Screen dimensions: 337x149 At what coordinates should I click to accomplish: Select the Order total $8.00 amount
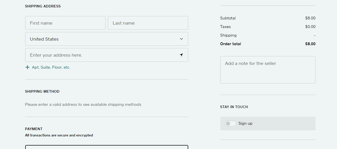point(310,44)
